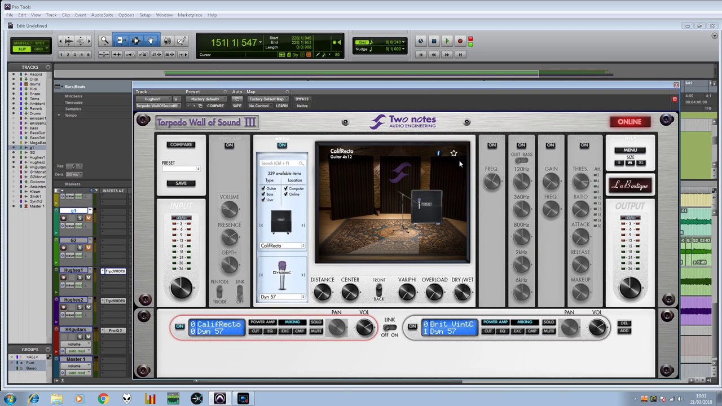The width and height of the screenshot is (722, 406).
Task: Click the Go to End transport button
Action: point(460,55)
